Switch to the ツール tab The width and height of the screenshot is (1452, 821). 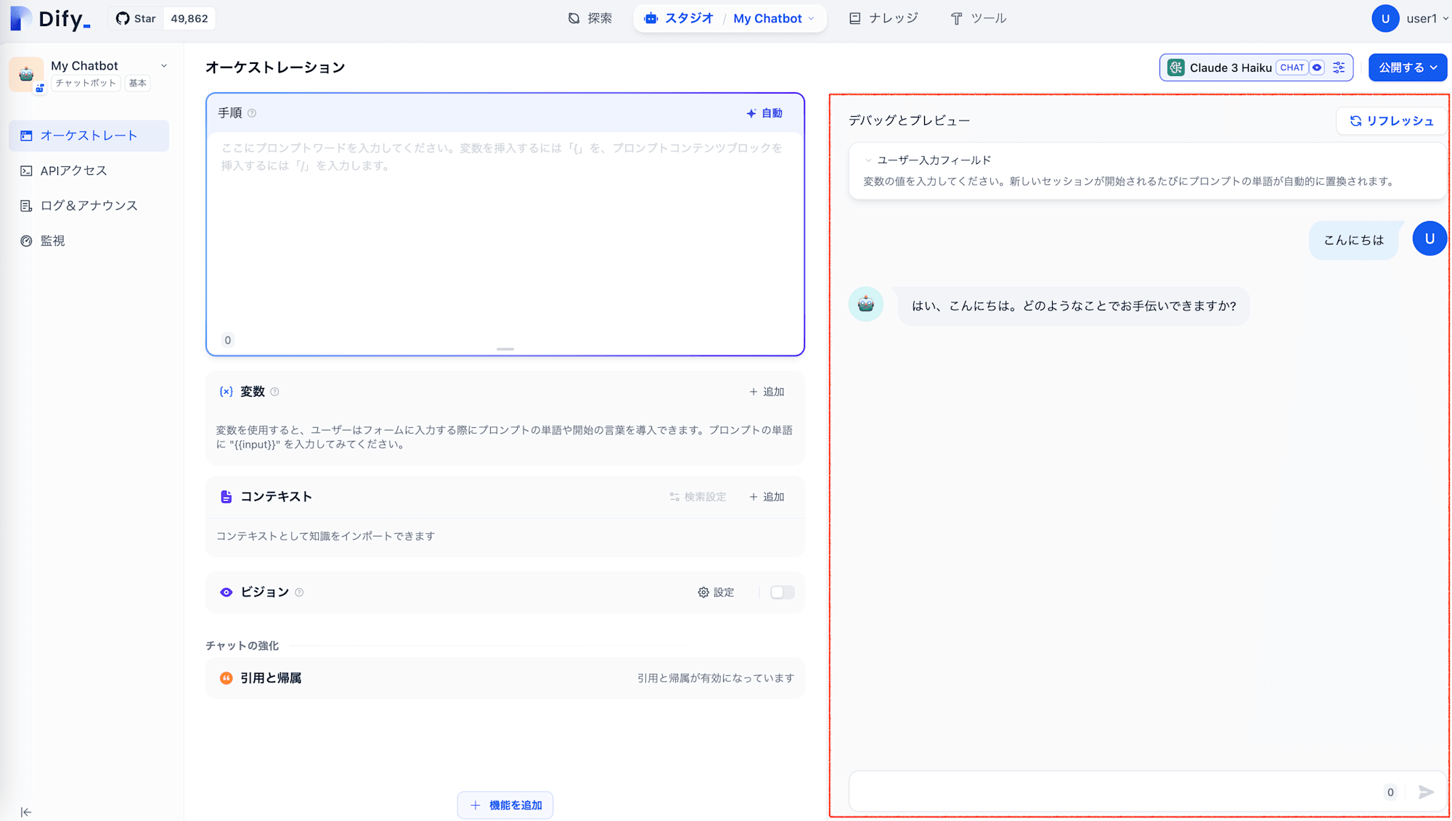[979, 18]
